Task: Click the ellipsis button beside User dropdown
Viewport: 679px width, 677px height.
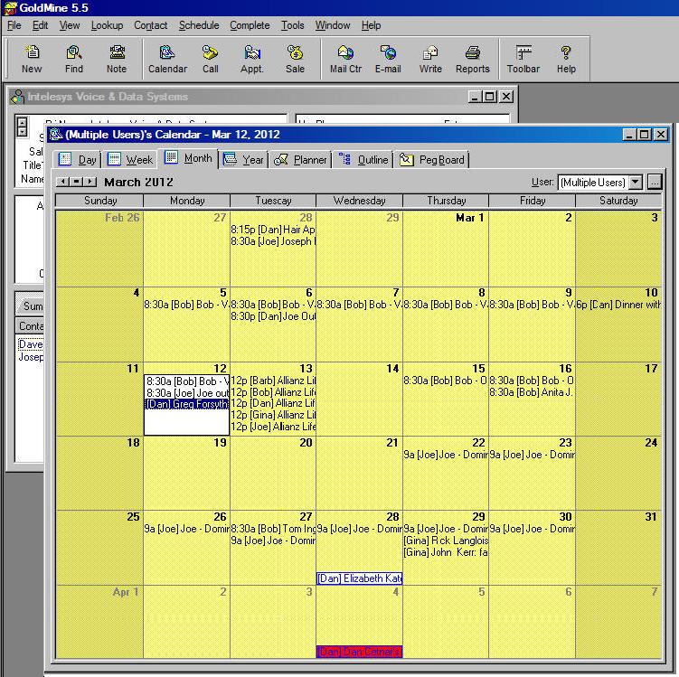Action: [655, 182]
